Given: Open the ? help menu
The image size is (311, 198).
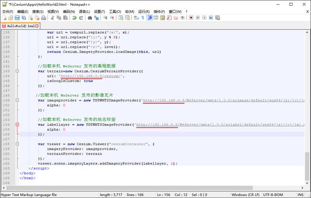Looking at the screenshot, I should (186, 12).
